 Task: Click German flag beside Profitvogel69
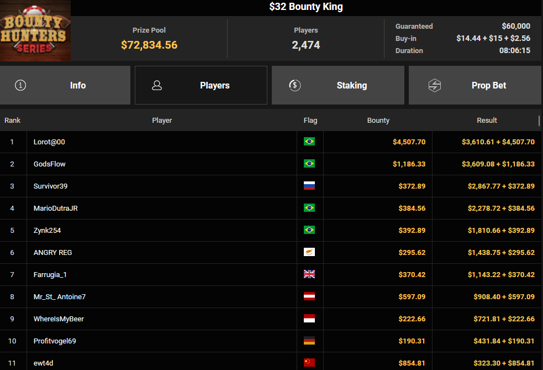[x=309, y=341]
